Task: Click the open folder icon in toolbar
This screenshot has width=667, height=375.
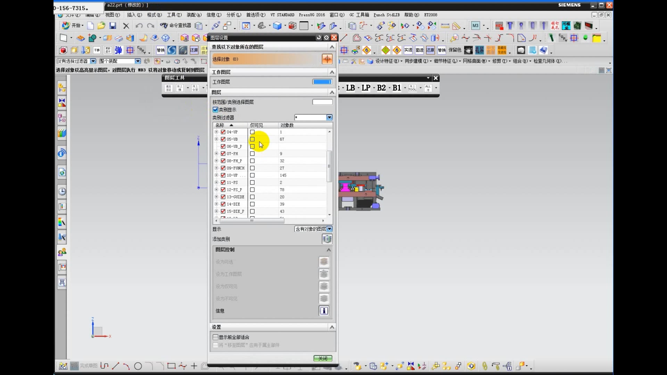Action: tap(101, 26)
